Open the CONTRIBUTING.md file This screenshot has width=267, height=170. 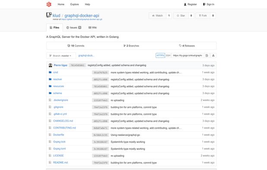pos(64,128)
